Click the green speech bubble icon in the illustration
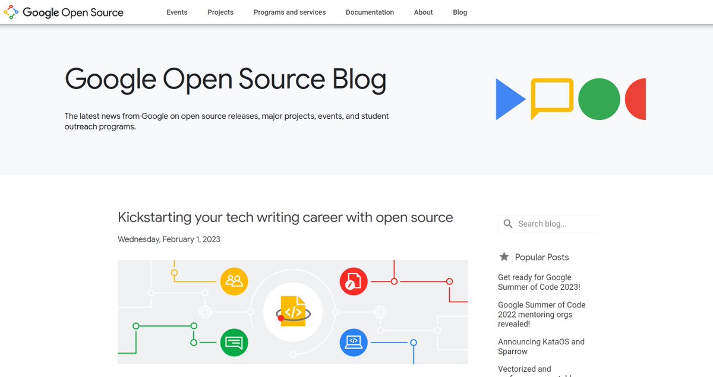The height and width of the screenshot is (377, 713). point(234,343)
